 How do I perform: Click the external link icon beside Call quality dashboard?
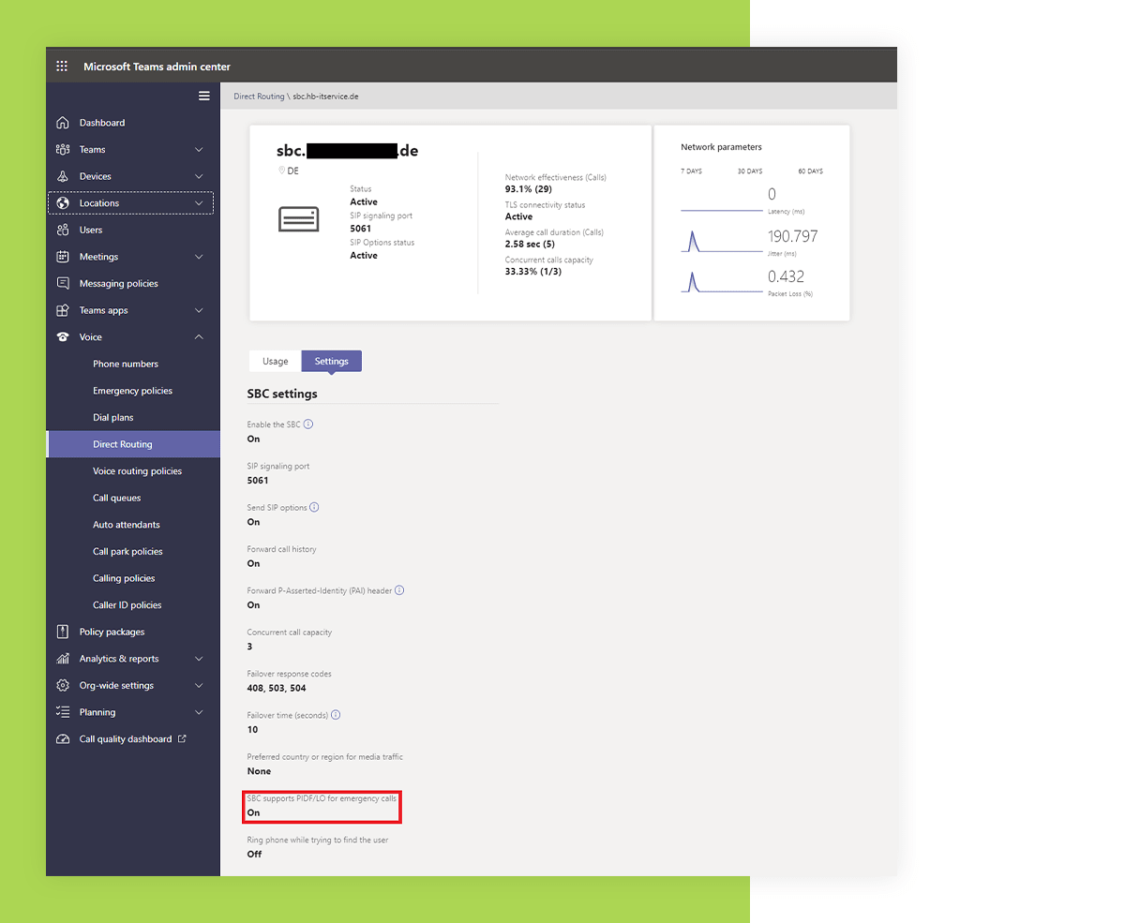[x=182, y=738]
